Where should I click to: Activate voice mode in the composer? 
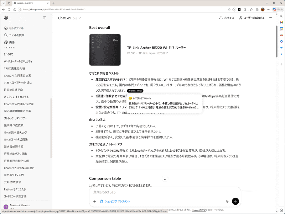[235, 201]
